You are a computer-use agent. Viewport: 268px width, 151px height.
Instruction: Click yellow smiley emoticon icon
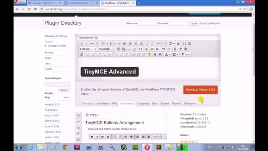coord(149,54)
